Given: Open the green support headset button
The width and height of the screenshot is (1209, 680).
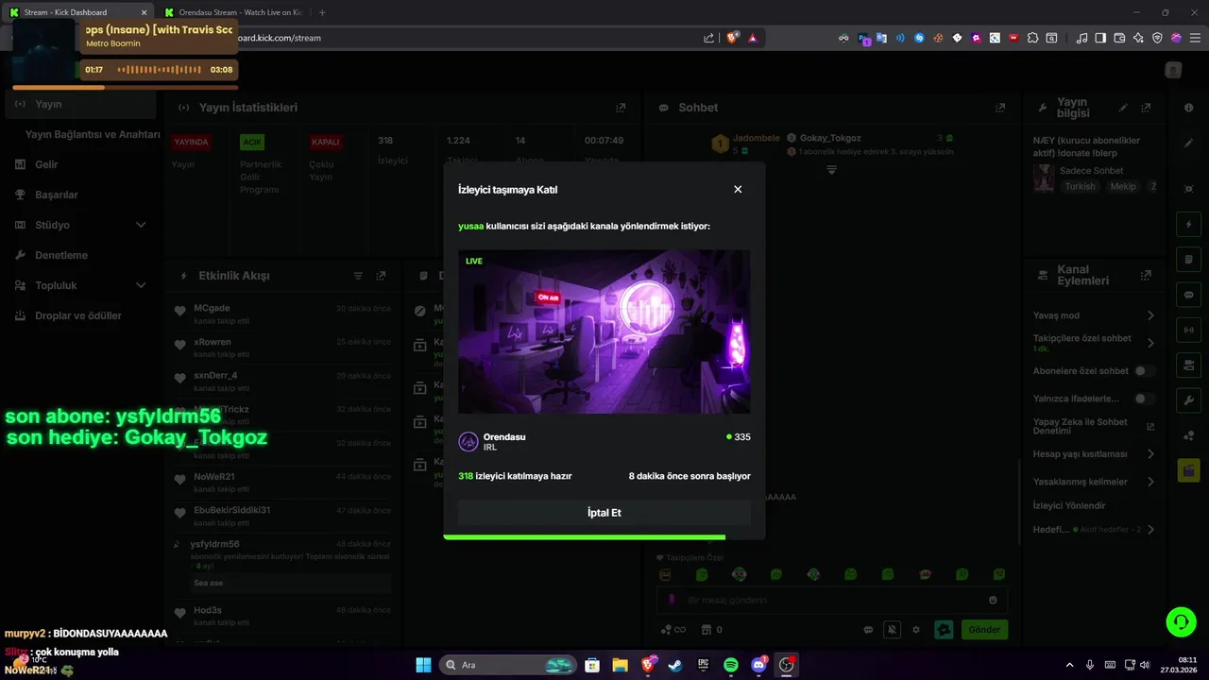Looking at the screenshot, I should [x=1181, y=621].
